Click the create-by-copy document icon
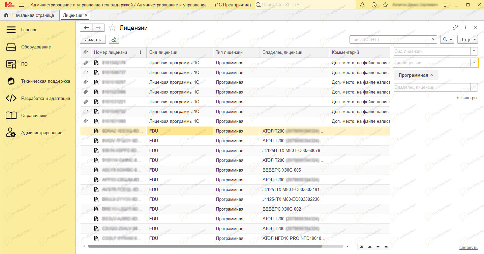The height and width of the screenshot is (254, 484). click(114, 40)
